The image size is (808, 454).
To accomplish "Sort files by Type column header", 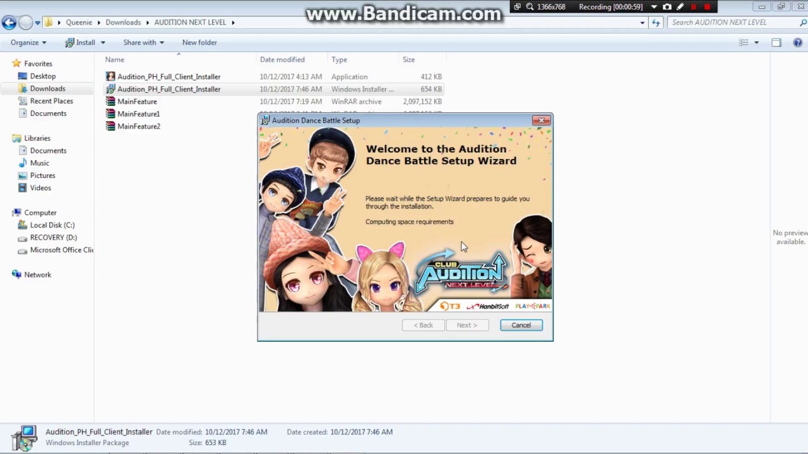I will tap(339, 59).
